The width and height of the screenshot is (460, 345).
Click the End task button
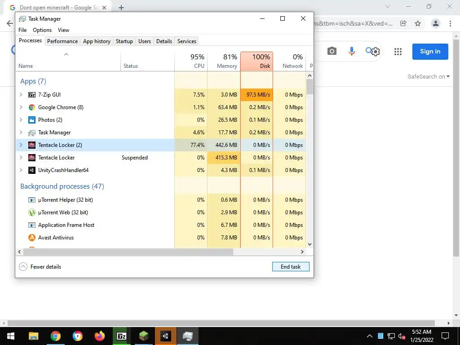pyautogui.click(x=291, y=267)
